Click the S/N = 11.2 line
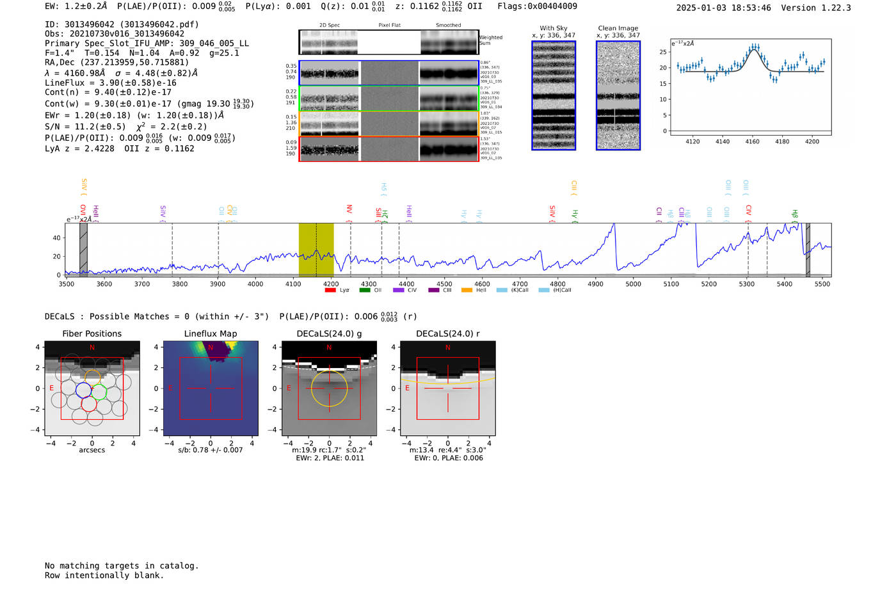Viewport: 896px width, 610px height. 126,126
